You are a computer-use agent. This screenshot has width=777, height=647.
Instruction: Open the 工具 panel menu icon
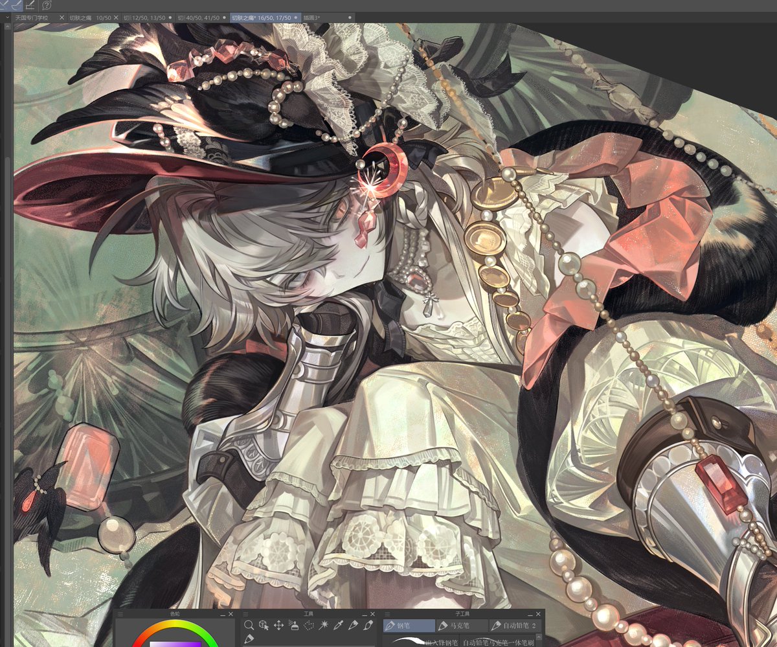click(x=247, y=613)
